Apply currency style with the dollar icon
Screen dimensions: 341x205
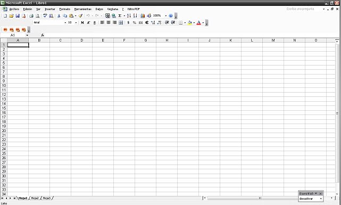click(128, 23)
